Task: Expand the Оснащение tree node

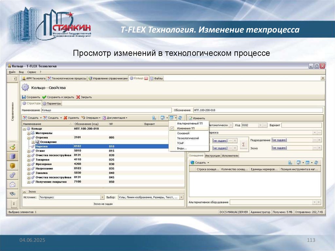Action: point(33,142)
